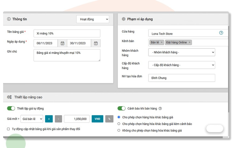Select the percent unit button
Image resolution: width=238 pixels, height=148 pixels.
(109, 119)
